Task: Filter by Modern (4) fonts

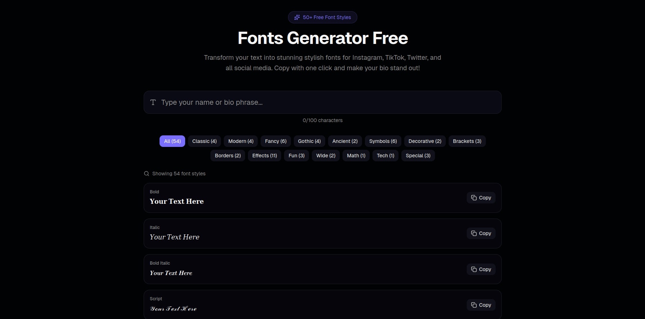Action: coord(241,141)
